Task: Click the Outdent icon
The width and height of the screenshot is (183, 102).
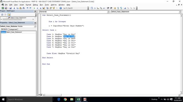Action: pos(111,8)
